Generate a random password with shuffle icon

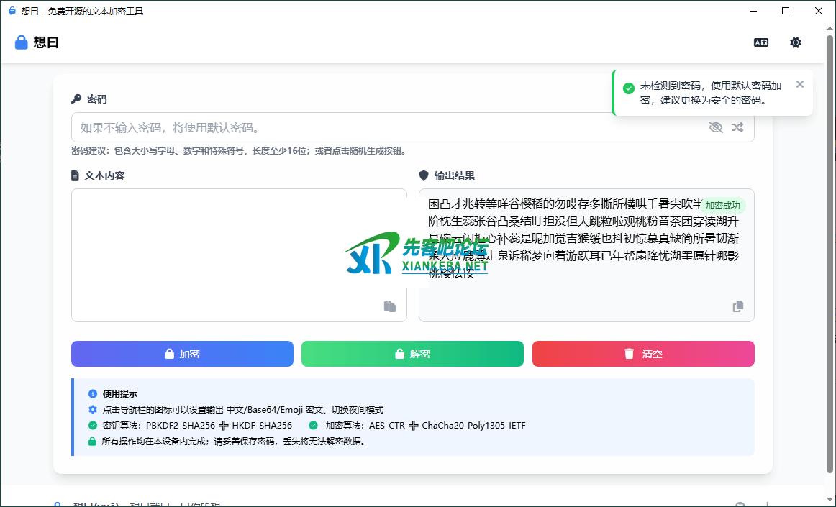point(737,127)
